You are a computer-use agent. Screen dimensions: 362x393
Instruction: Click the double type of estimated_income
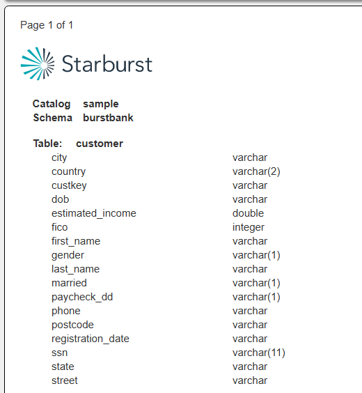point(248,213)
